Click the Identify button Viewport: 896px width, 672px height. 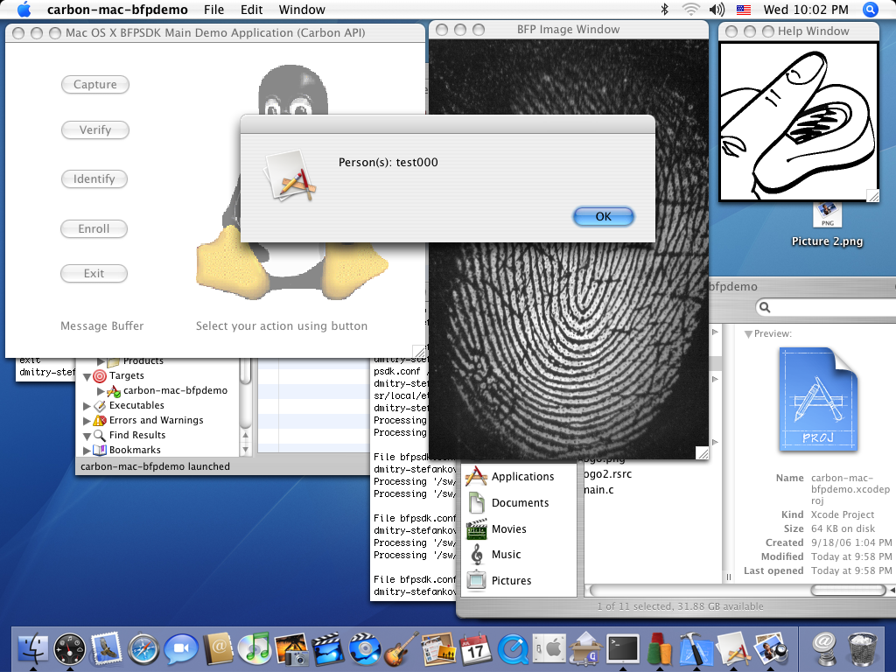coord(94,179)
